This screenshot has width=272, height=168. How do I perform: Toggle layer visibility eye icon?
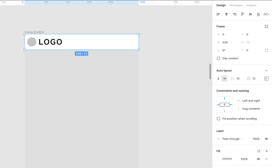266,139
